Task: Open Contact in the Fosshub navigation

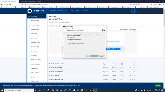Action: click(85, 11)
